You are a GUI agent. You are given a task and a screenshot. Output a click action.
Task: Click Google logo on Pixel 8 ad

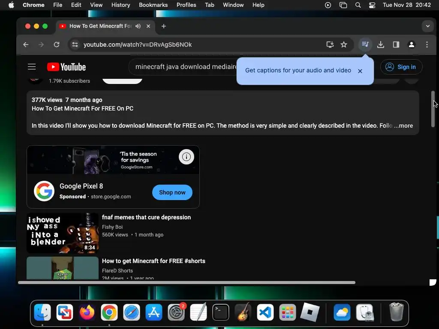pyautogui.click(x=44, y=191)
